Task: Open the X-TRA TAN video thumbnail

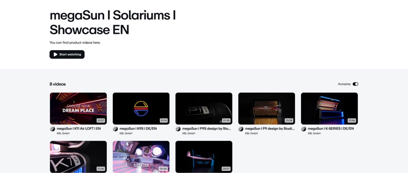Action: point(141,157)
